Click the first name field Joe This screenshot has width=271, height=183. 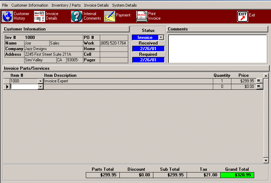point(37,43)
